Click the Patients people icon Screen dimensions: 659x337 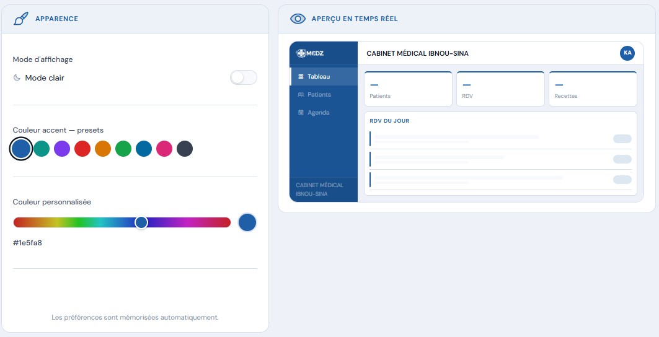click(x=301, y=95)
